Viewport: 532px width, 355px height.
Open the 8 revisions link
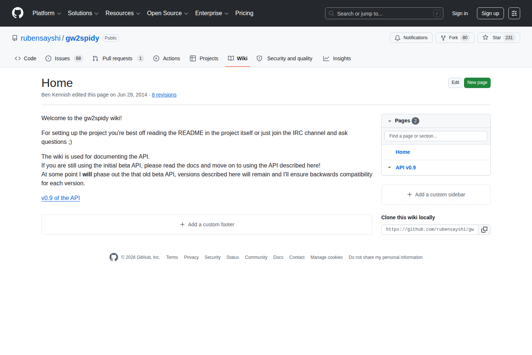pyautogui.click(x=164, y=95)
